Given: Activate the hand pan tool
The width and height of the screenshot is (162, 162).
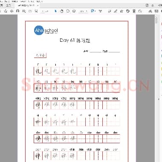Looking at the screenshot, I should tap(62, 11).
